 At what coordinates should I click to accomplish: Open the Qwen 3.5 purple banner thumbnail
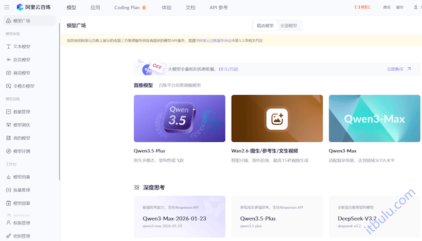(180, 119)
